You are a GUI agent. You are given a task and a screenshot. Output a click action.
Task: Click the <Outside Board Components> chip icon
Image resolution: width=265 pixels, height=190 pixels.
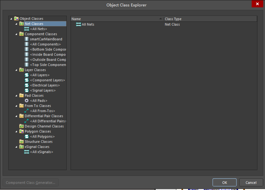26,60
